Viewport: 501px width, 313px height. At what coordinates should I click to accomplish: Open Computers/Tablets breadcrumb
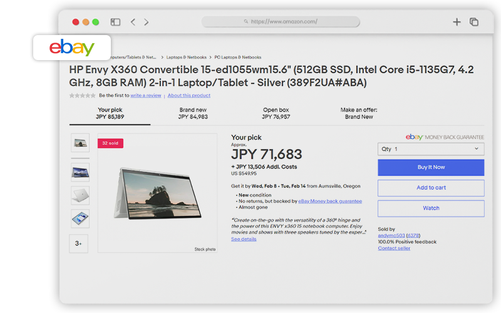[x=133, y=57]
